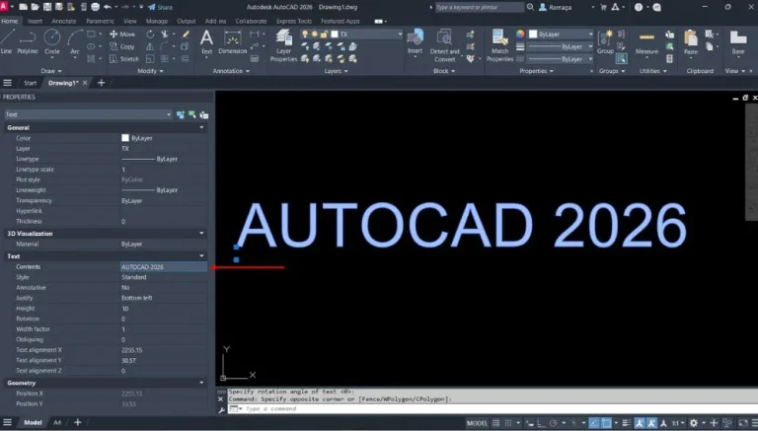
Task: Collapse the General properties section
Action: coord(201,127)
